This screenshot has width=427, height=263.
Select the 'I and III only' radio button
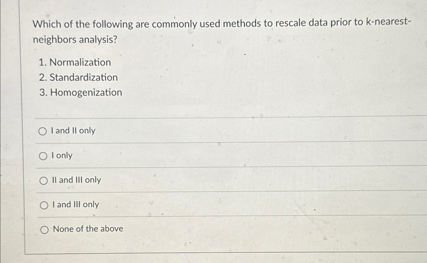[x=44, y=205]
